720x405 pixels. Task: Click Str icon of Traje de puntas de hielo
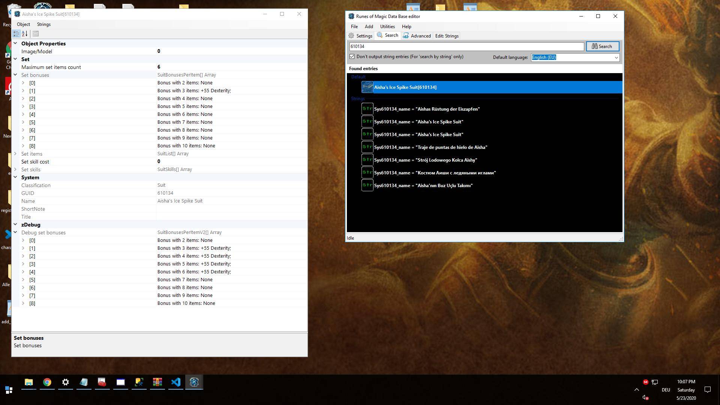coord(367,147)
